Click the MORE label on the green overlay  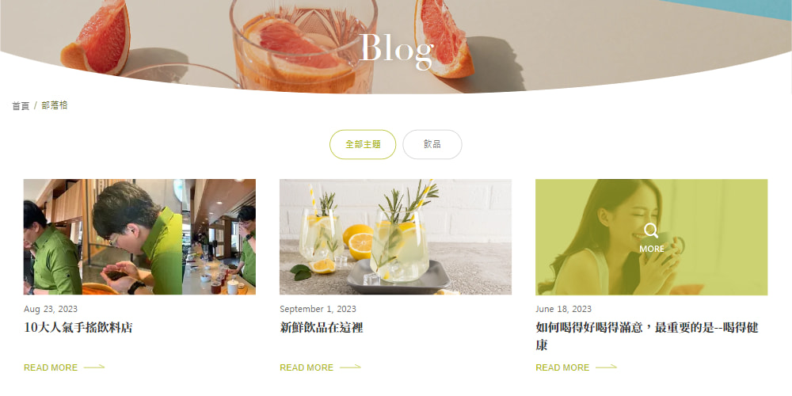pyautogui.click(x=652, y=249)
